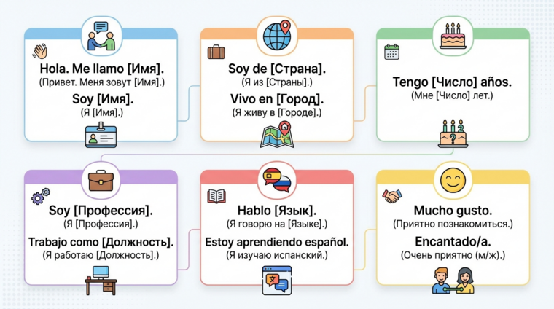The height and width of the screenshot is (309, 554).
Task: Click the smiling face emoji icon
Action: [453, 179]
